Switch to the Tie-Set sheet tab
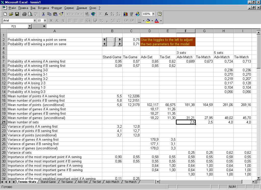Image resolution: width=261 pixels, height=190 pixels. tap(97, 182)
